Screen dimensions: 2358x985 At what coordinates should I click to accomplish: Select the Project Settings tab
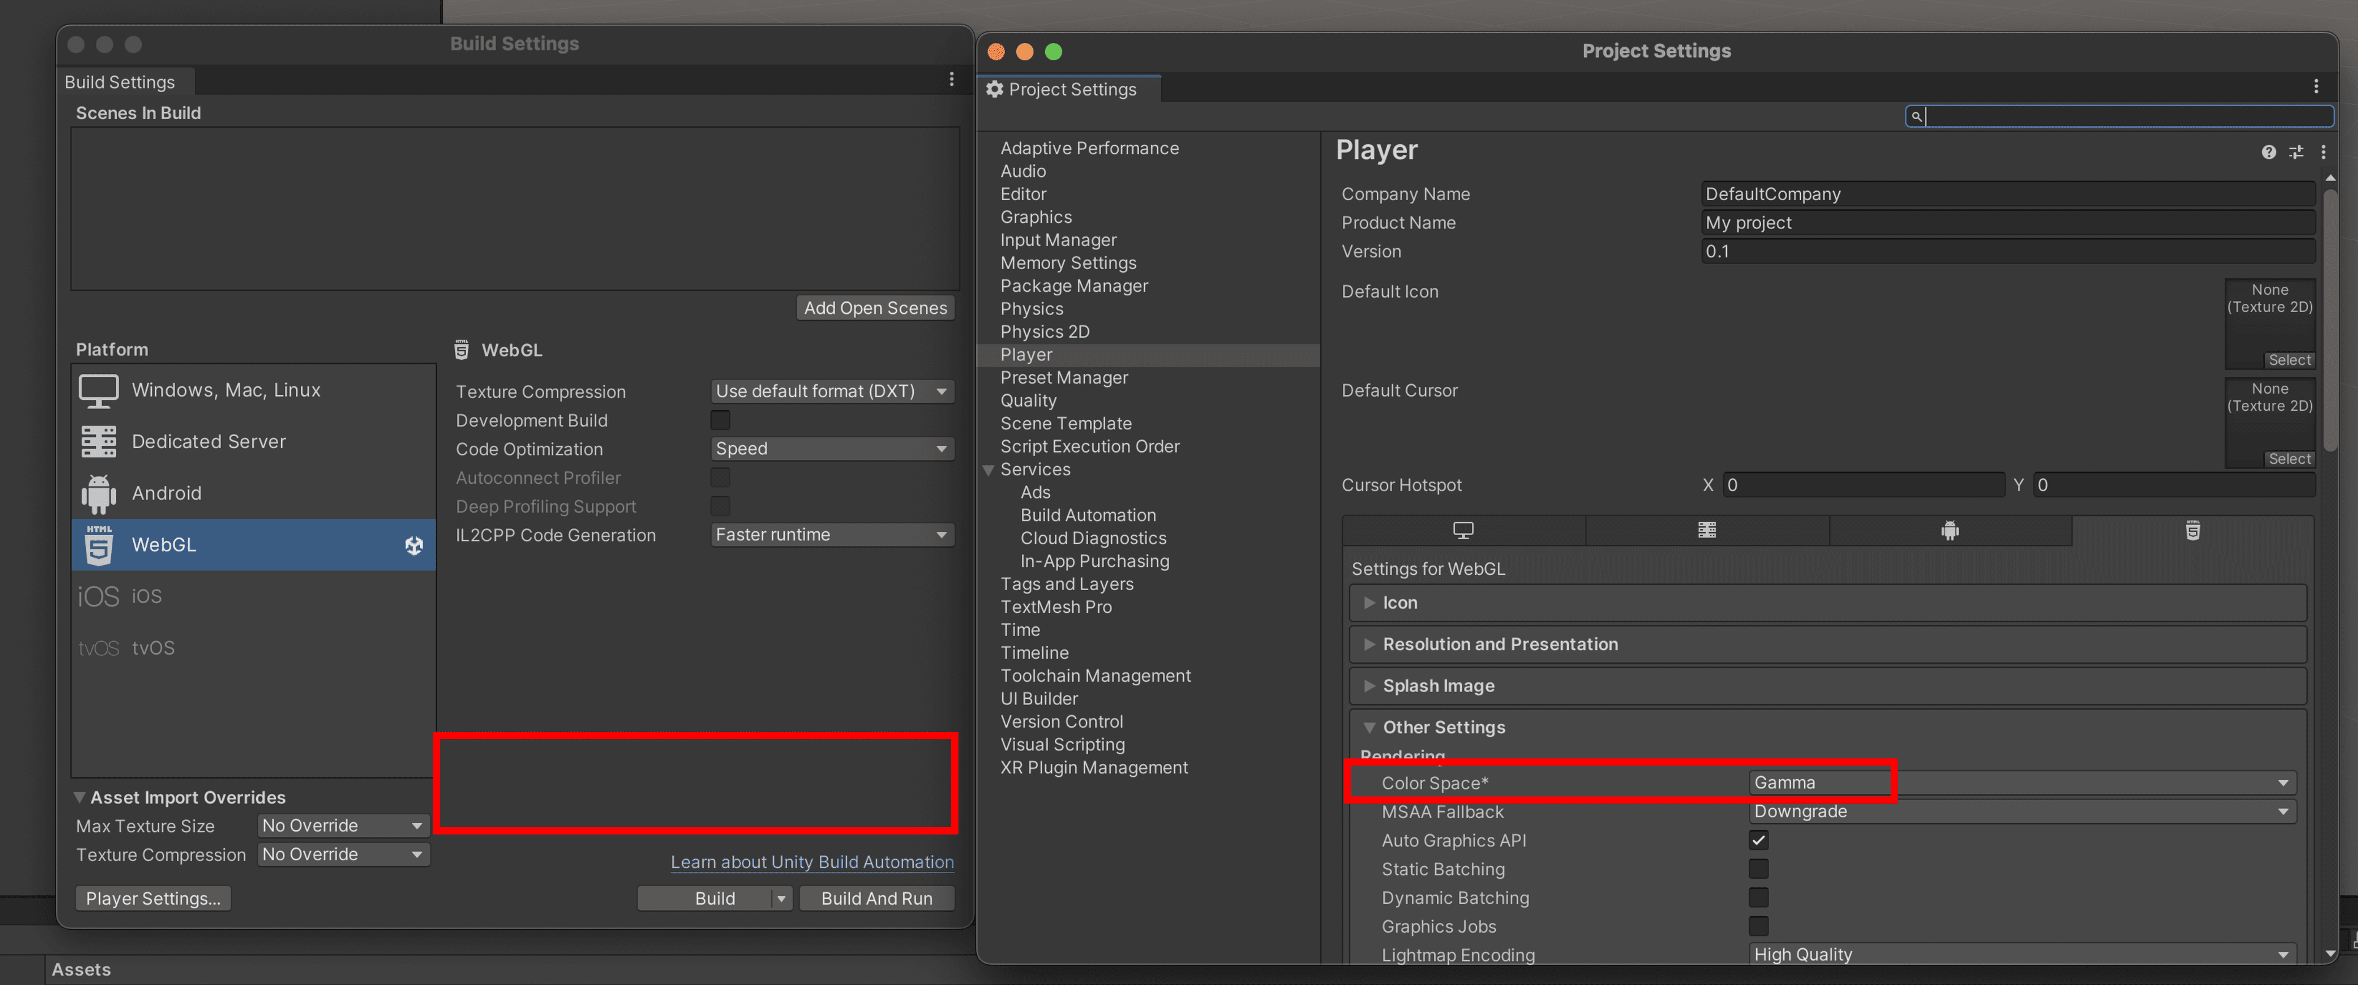(x=1068, y=90)
